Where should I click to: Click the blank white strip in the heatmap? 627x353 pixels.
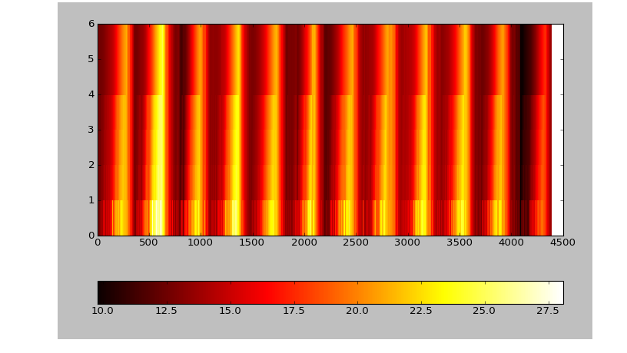[557, 130]
